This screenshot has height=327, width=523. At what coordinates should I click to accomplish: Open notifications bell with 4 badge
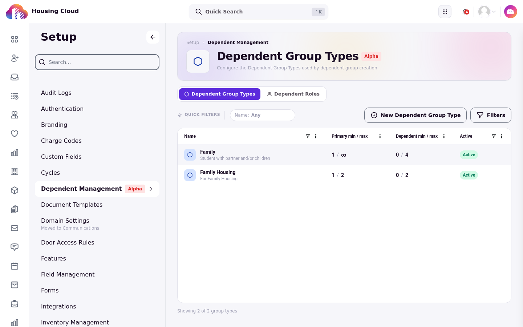click(465, 12)
